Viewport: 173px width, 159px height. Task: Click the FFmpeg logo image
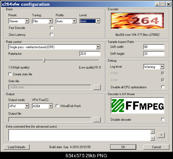coord(137,106)
